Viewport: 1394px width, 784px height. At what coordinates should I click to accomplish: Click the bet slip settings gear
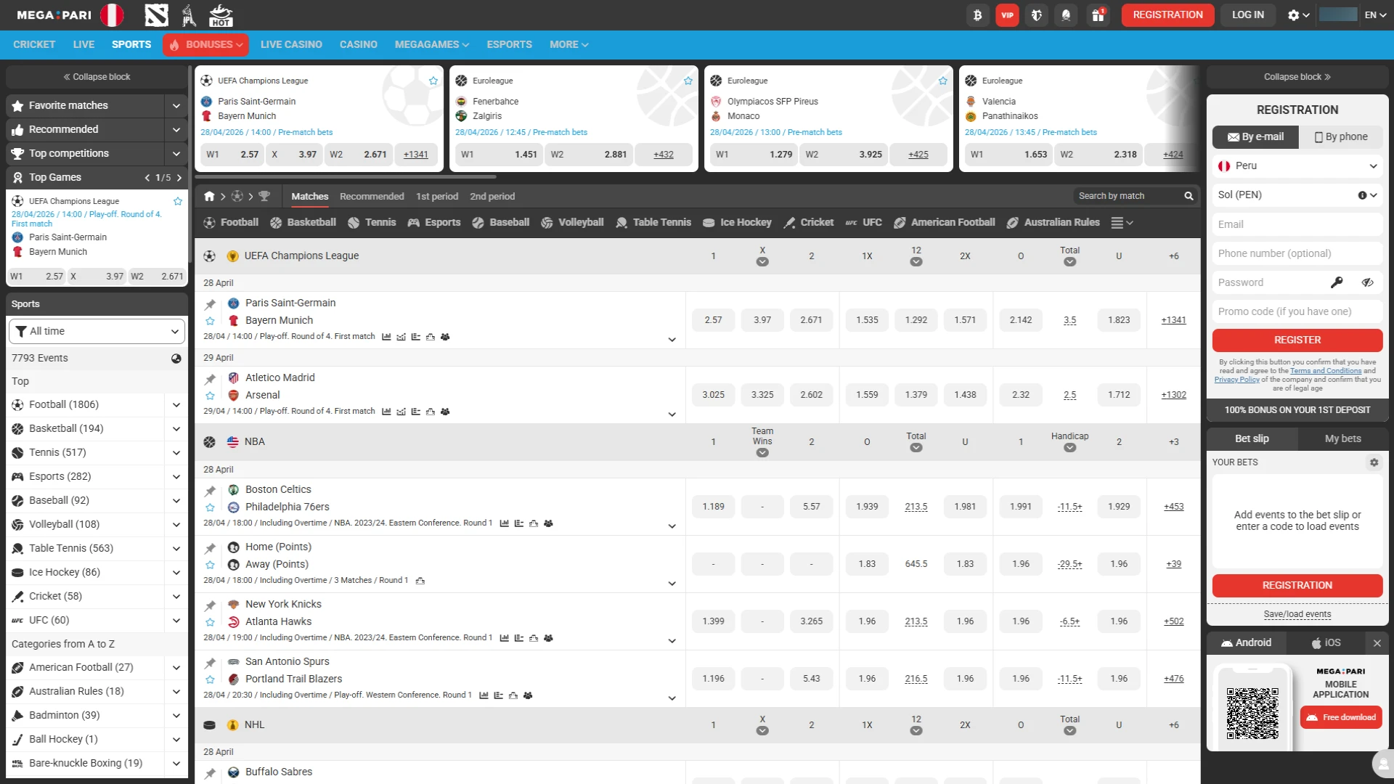pyautogui.click(x=1374, y=462)
